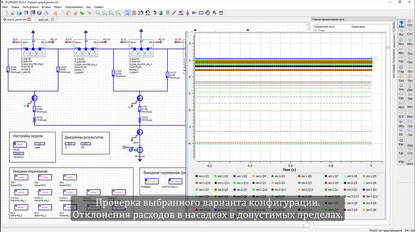
Task: Click the Save All toolbar icon
Action: coord(32,13)
